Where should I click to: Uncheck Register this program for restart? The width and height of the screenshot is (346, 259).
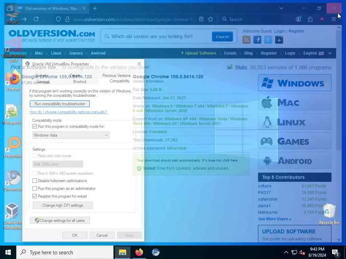point(35,196)
